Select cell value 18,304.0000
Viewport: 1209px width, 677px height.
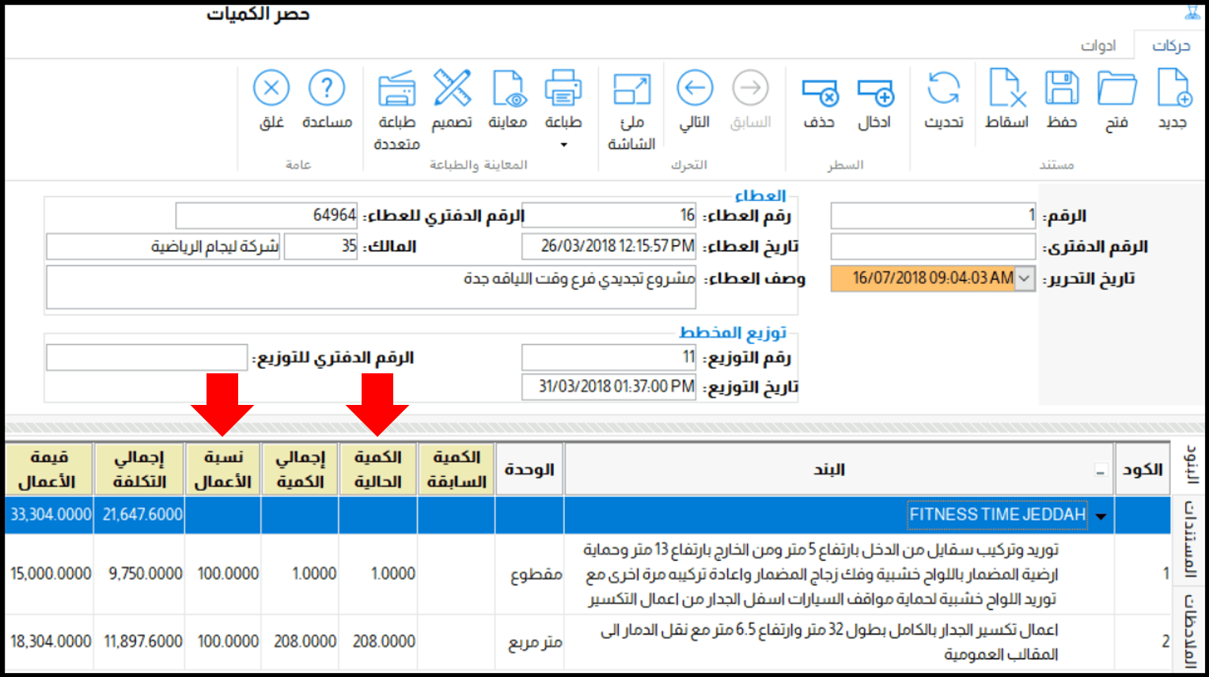[51, 641]
